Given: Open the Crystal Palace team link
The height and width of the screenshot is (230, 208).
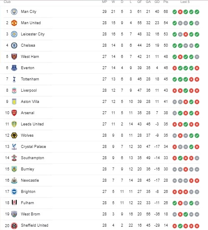Looking at the screenshot, I should click(33, 147).
